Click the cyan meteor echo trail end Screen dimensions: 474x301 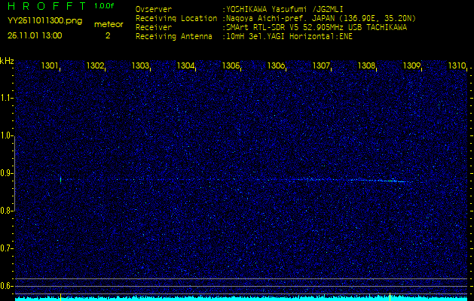coord(407,181)
